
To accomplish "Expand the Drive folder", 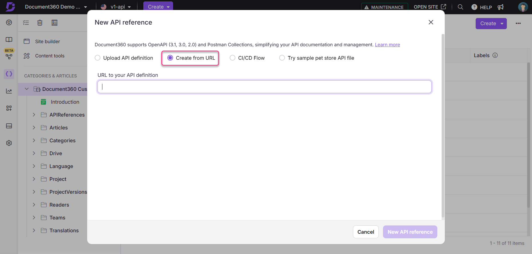I will tap(34, 153).
